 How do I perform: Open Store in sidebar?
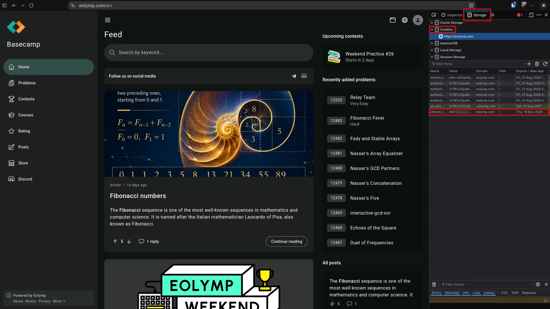[x=49, y=163]
